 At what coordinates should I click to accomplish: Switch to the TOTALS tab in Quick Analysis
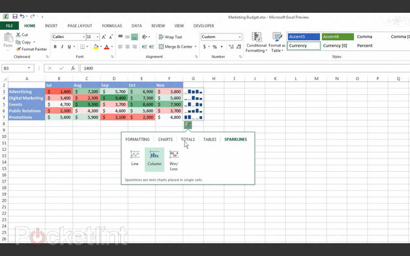pos(188,139)
